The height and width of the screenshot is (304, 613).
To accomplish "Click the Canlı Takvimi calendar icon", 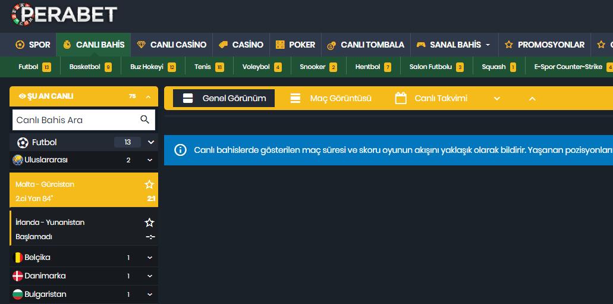I will (401, 98).
